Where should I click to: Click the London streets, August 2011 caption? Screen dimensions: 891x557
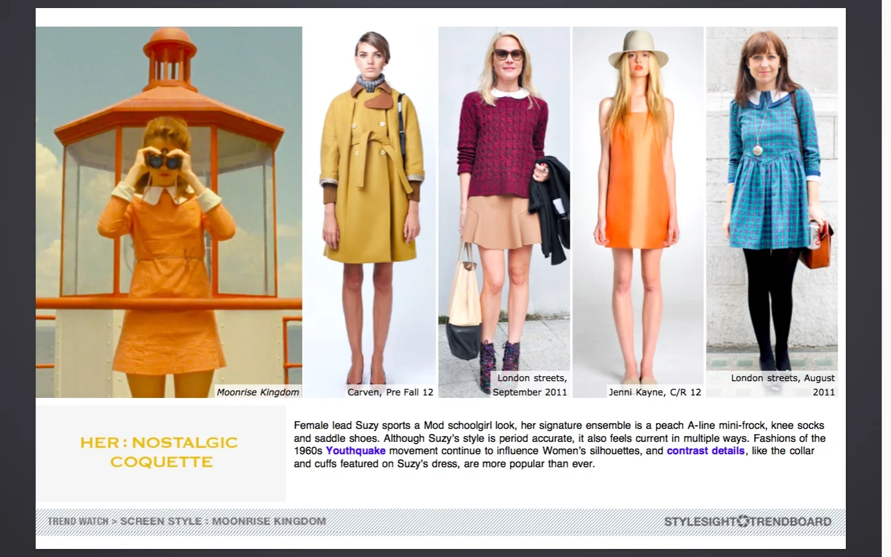783,385
